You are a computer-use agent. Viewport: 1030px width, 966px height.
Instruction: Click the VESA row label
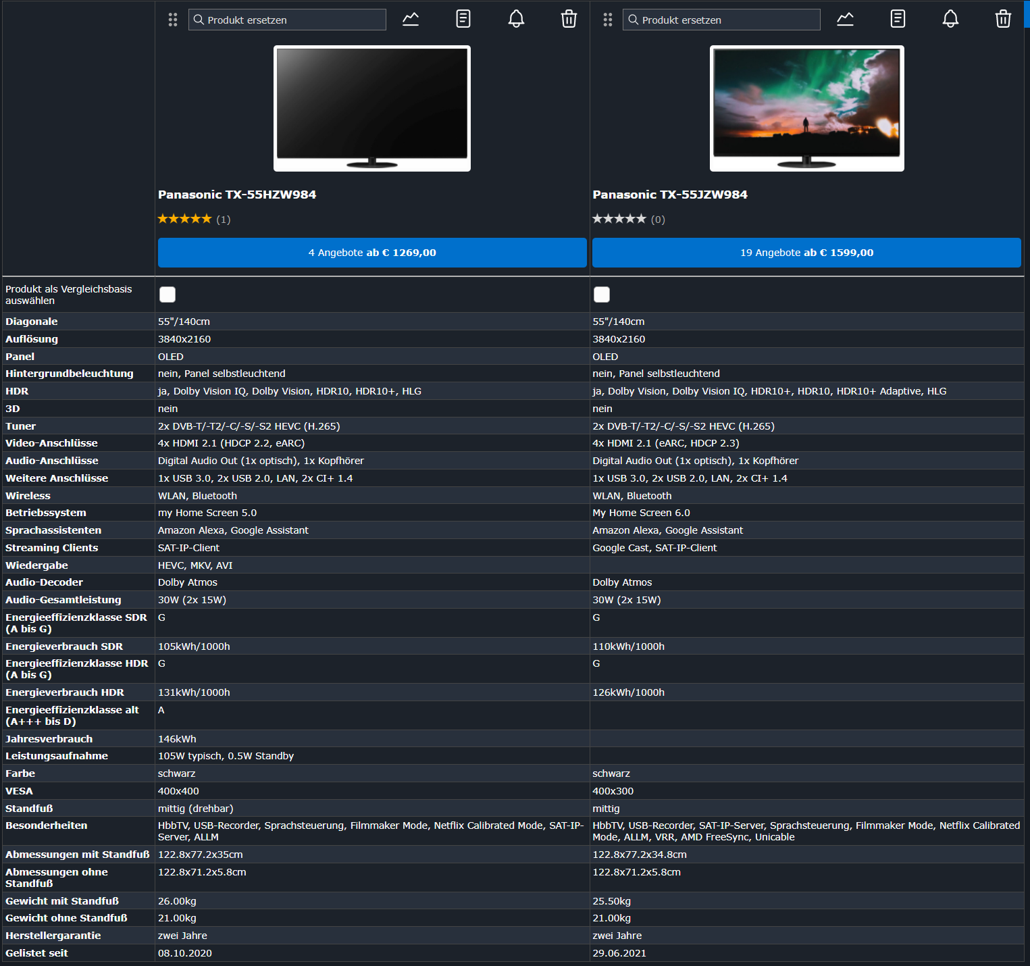click(x=19, y=791)
